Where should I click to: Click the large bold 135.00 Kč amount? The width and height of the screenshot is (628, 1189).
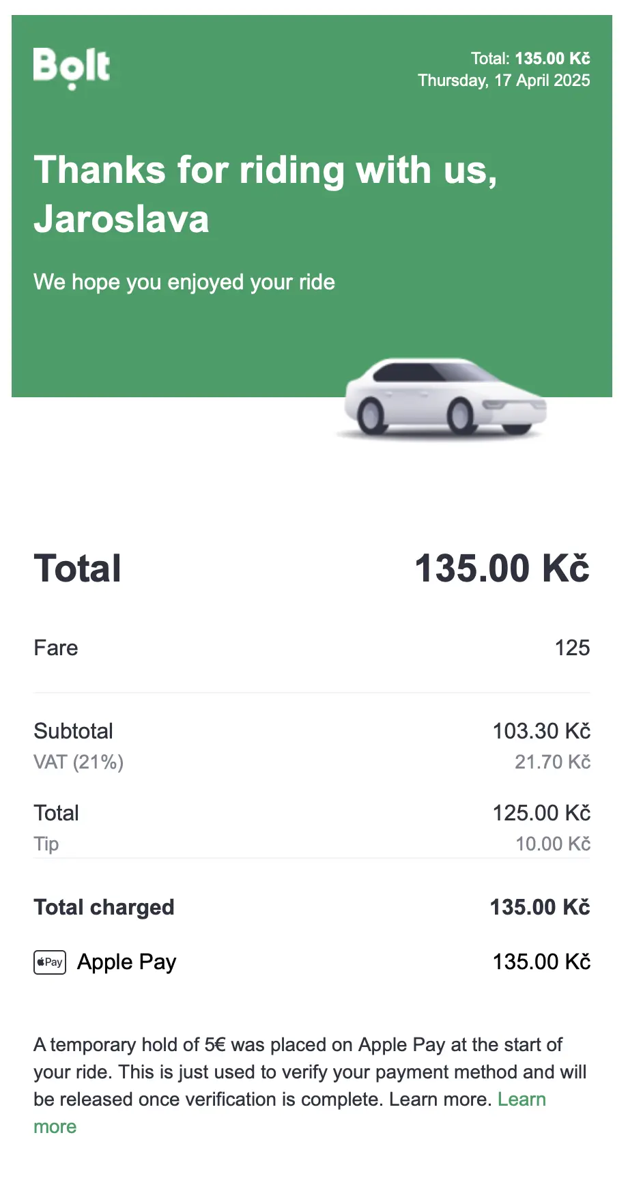tap(502, 569)
